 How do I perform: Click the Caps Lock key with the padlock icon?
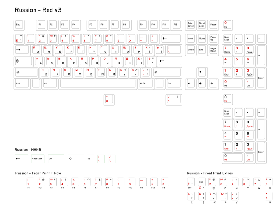click(x=23, y=62)
